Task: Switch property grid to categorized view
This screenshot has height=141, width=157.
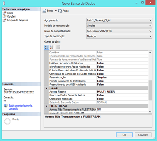Action: point(46,47)
